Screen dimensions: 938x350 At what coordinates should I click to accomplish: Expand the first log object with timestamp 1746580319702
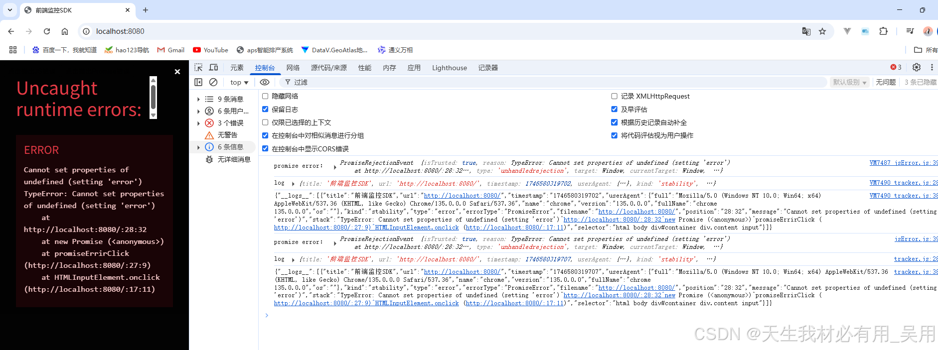click(293, 184)
